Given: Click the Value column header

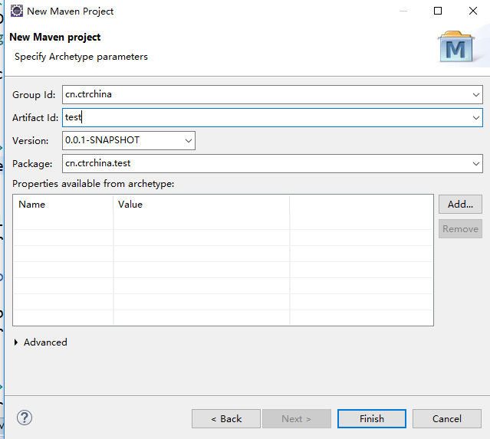Looking at the screenshot, I should (x=201, y=205).
